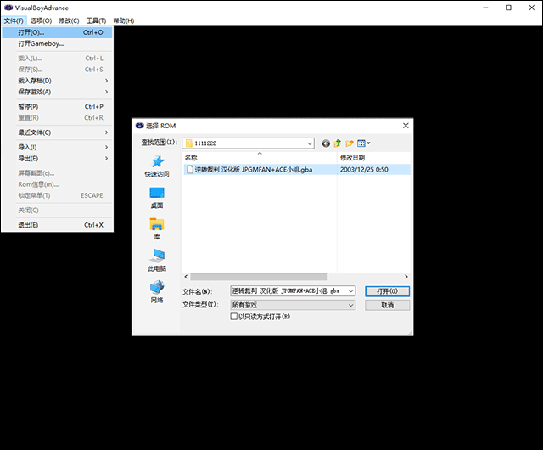
Task: Expand 载入存档(D) submenu
Action: pyautogui.click(x=57, y=81)
